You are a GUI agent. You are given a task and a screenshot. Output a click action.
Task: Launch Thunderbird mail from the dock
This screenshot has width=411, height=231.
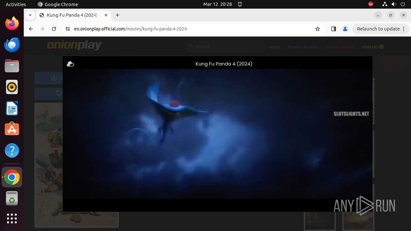tap(12, 45)
